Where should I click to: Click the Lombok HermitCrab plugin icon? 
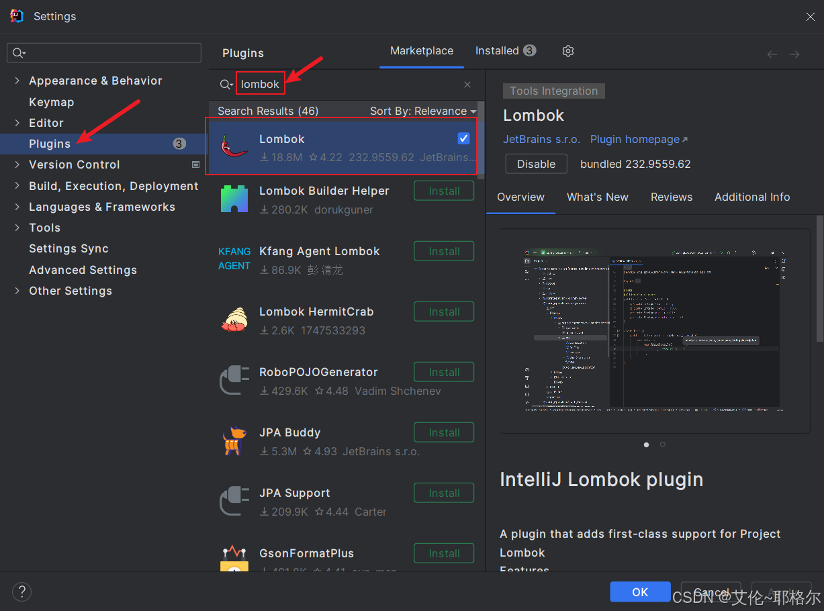[234, 320]
